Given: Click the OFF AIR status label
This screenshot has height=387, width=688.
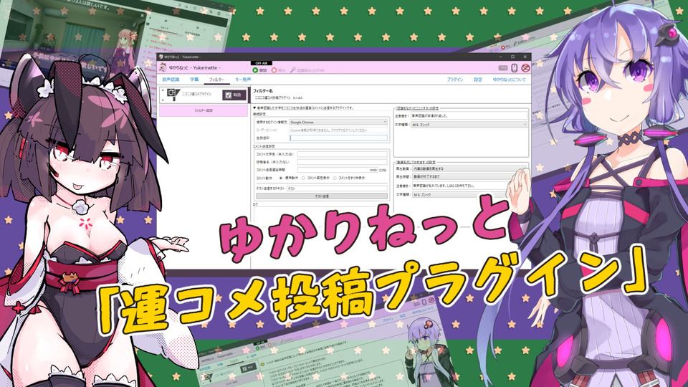Looking at the screenshot, I should click(261, 63).
